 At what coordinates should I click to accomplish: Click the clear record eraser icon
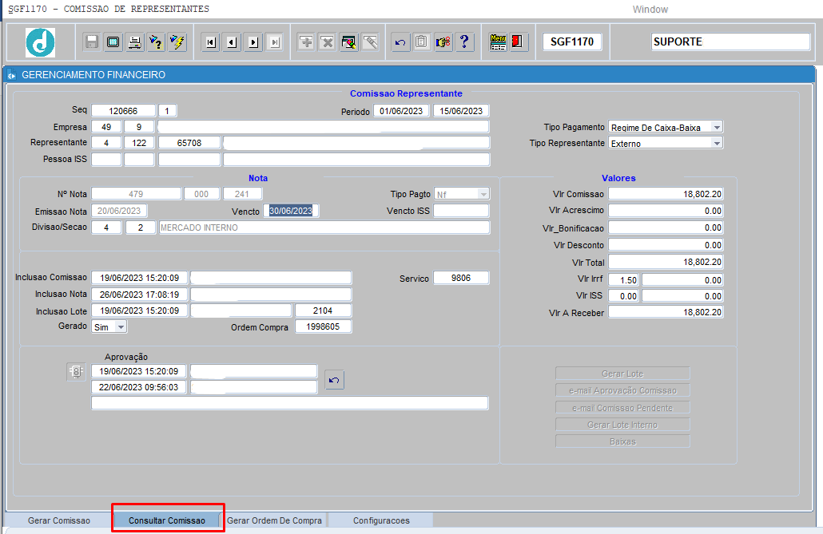point(348,42)
